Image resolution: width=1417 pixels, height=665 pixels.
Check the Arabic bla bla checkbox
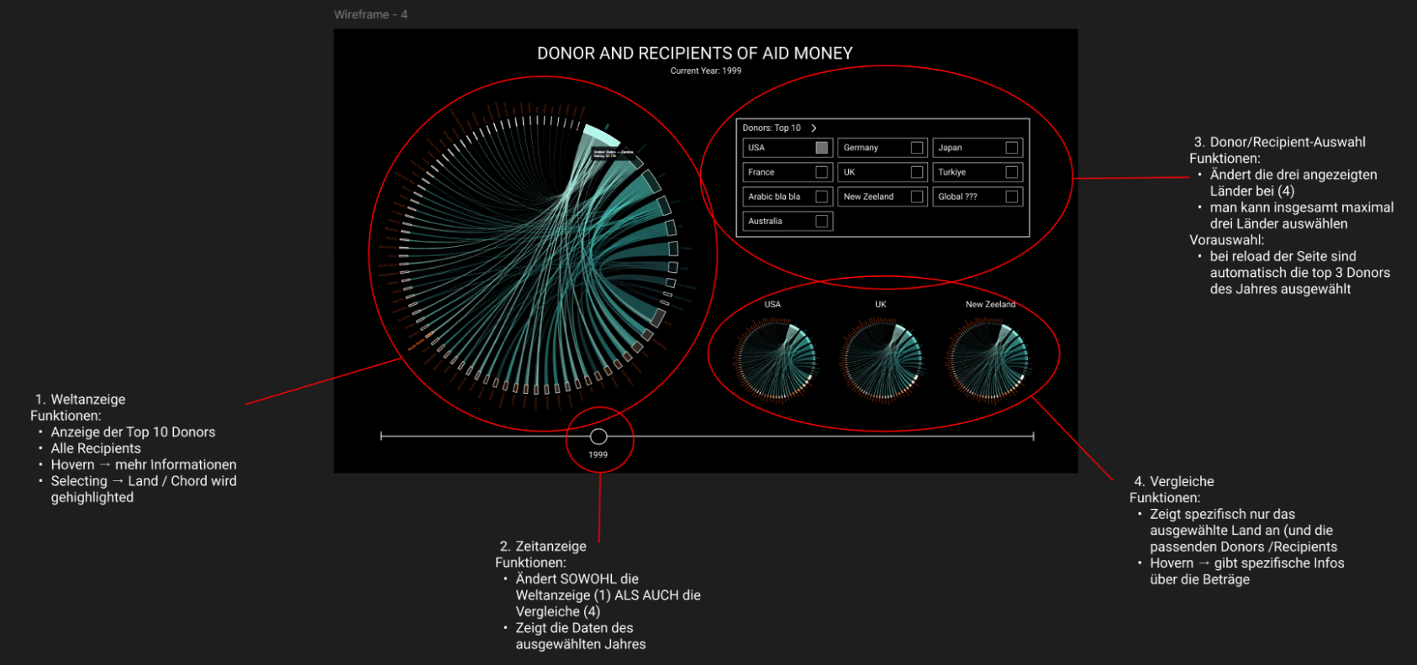coord(821,196)
